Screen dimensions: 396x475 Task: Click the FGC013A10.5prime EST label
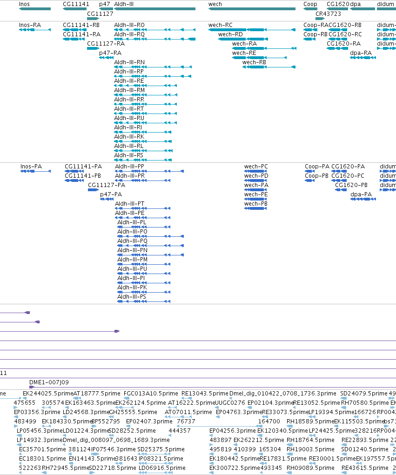click(151, 394)
